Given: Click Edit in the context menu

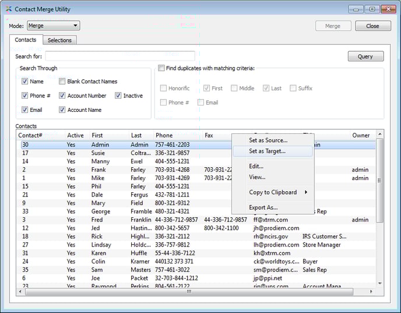Looking at the screenshot, I should [x=256, y=166].
